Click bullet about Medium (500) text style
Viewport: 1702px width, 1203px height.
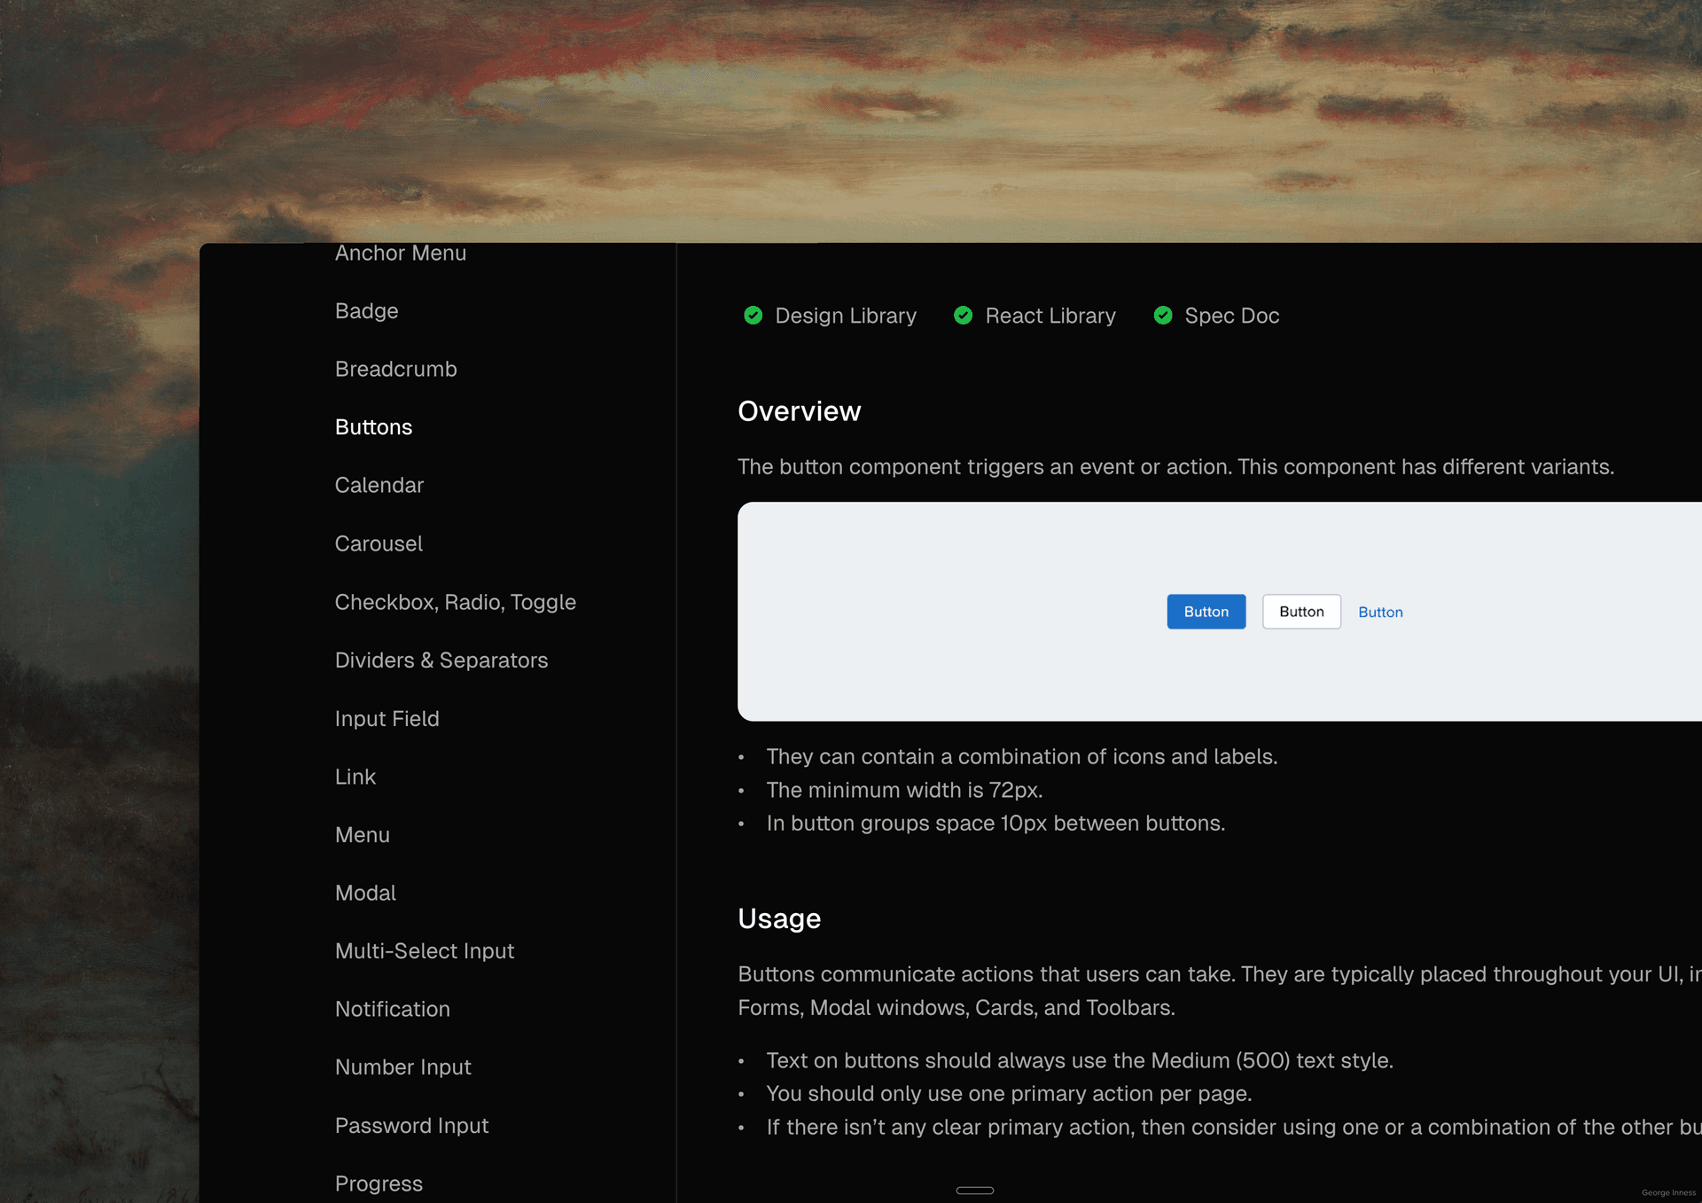pyautogui.click(x=1080, y=1060)
